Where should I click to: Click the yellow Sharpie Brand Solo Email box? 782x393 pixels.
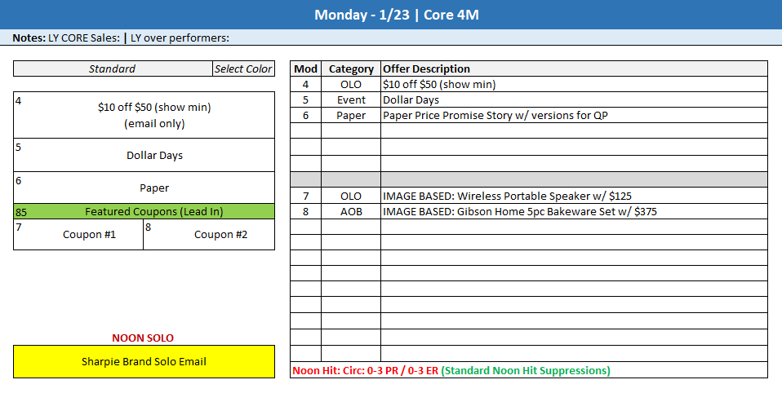(x=144, y=361)
